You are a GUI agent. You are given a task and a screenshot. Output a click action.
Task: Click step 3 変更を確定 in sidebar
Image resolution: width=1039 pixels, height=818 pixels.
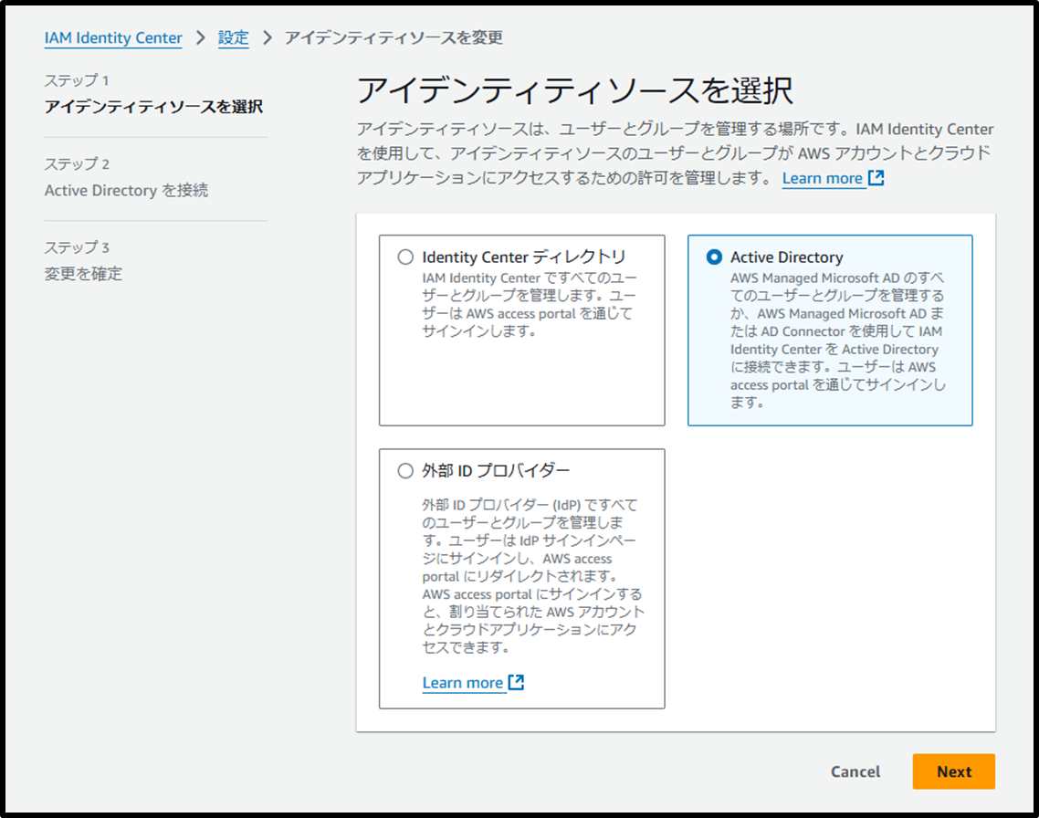point(83,274)
